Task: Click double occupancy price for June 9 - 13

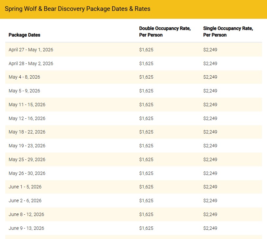Action: point(146,228)
